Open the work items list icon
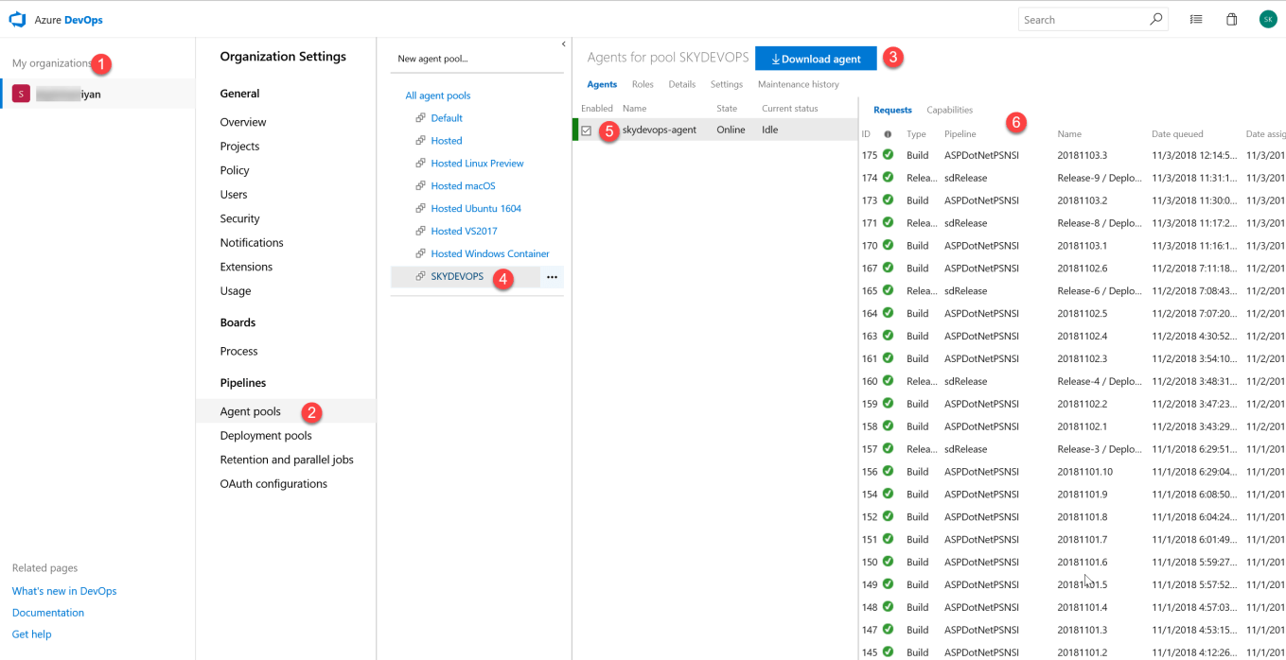The image size is (1286, 660). tap(1196, 19)
